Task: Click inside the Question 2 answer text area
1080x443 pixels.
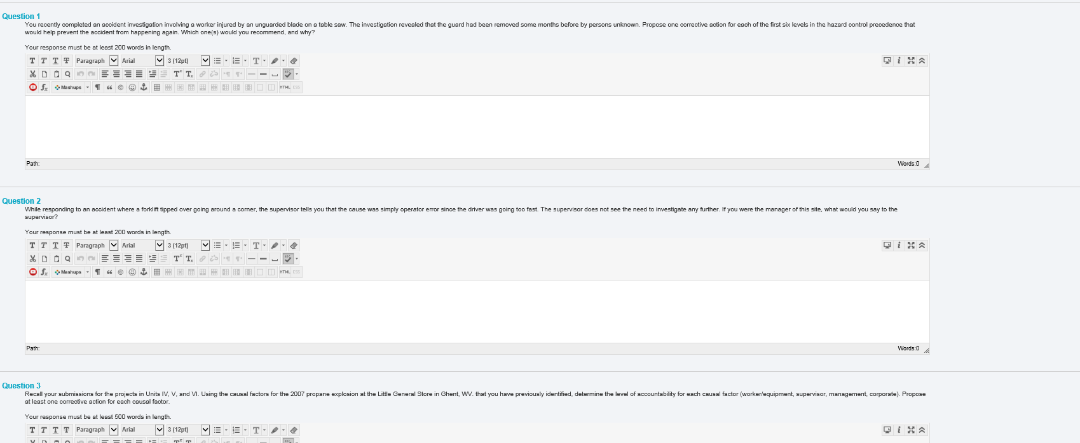Action: (x=477, y=312)
